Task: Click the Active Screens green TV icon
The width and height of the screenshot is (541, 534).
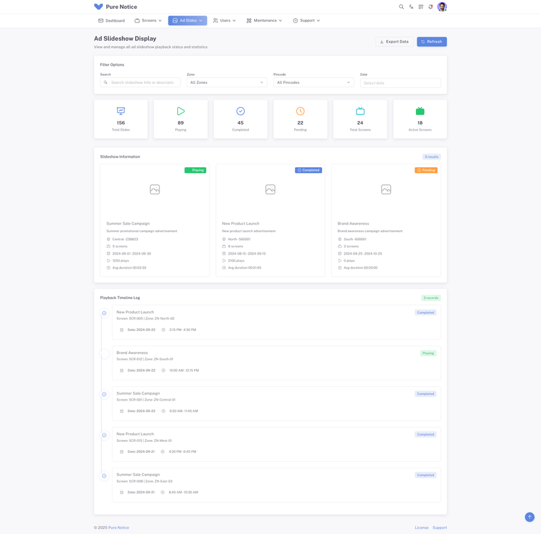Action: (x=420, y=111)
